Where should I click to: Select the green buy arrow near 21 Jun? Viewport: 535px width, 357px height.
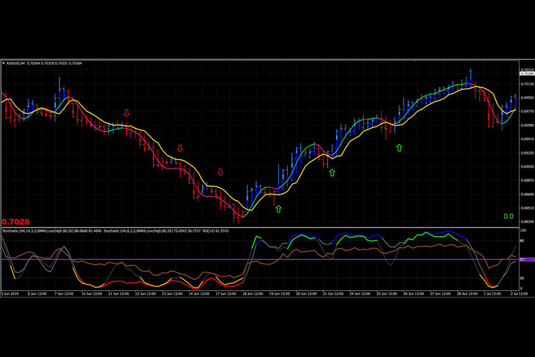(332, 173)
